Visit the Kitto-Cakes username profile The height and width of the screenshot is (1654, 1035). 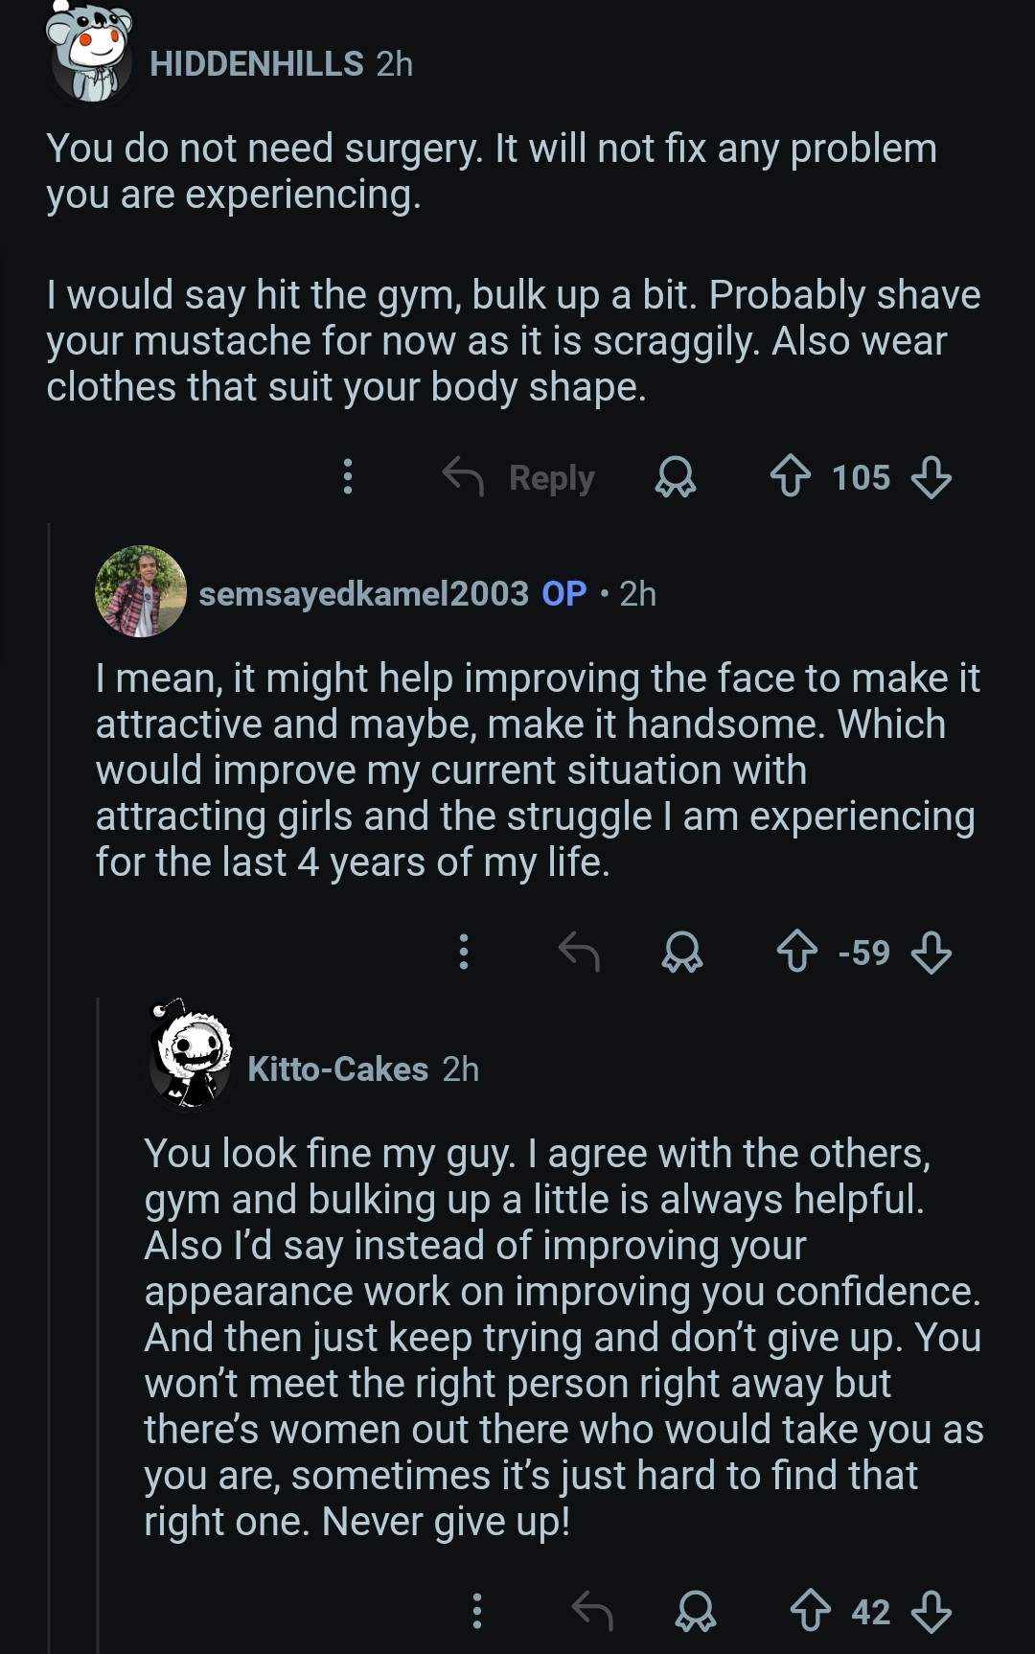pos(337,1069)
